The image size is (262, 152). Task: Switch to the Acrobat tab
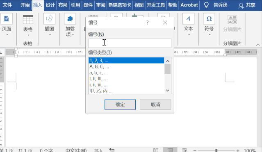click(189, 5)
